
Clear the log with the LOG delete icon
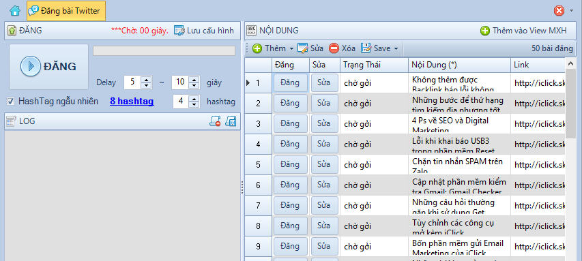pos(216,121)
